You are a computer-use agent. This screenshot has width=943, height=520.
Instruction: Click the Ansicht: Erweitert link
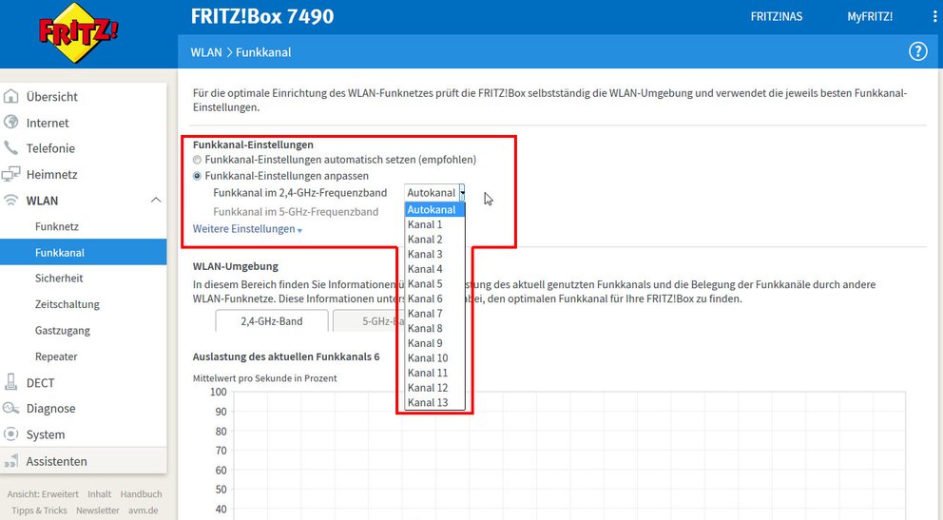coord(43,494)
